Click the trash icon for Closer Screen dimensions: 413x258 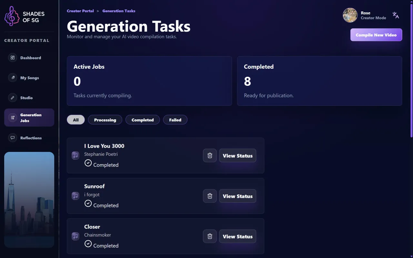[x=210, y=236]
